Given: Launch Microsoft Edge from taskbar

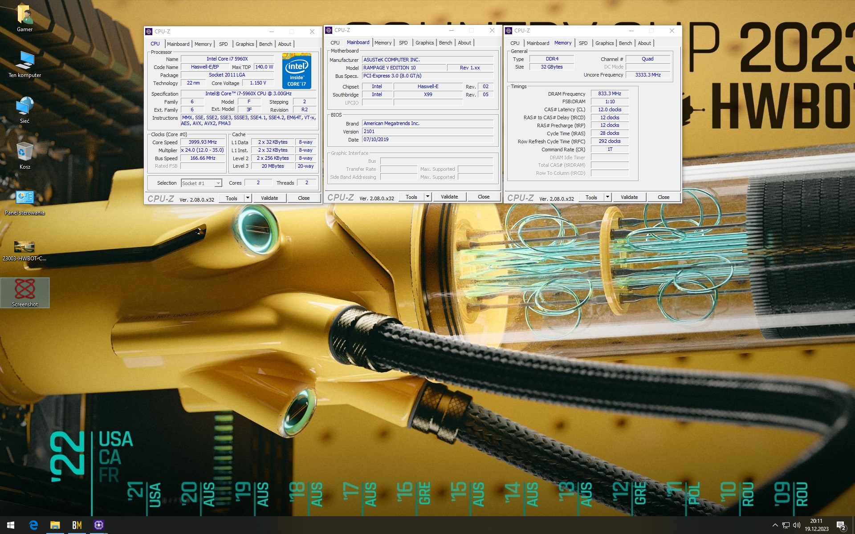Looking at the screenshot, I should (33, 525).
